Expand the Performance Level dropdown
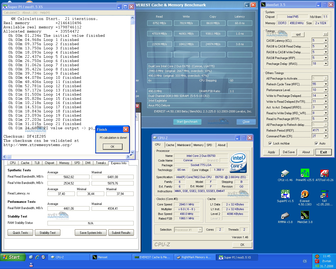Screen dimensions: 336x269 coord(326,90)
